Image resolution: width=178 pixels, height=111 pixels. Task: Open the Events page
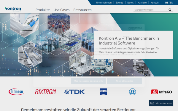tap(119, 3)
